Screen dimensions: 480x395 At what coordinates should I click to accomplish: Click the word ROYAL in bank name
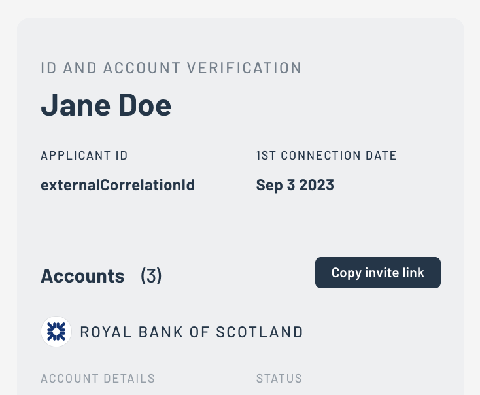coord(102,332)
